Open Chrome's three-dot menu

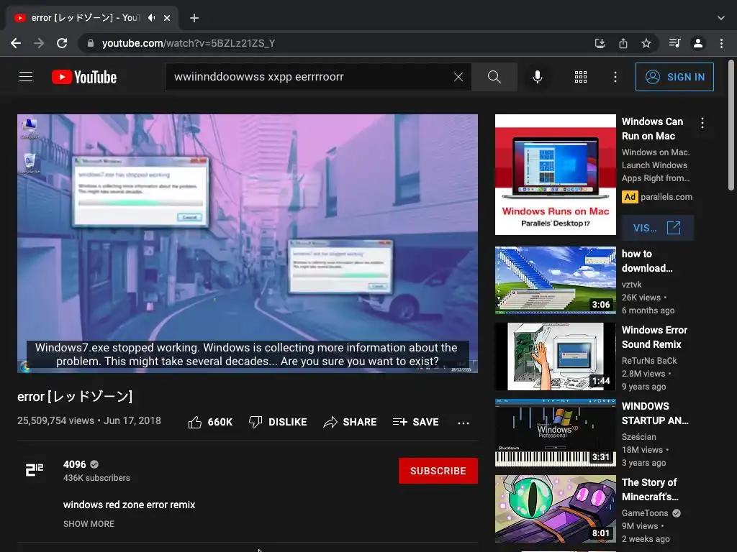(x=721, y=43)
